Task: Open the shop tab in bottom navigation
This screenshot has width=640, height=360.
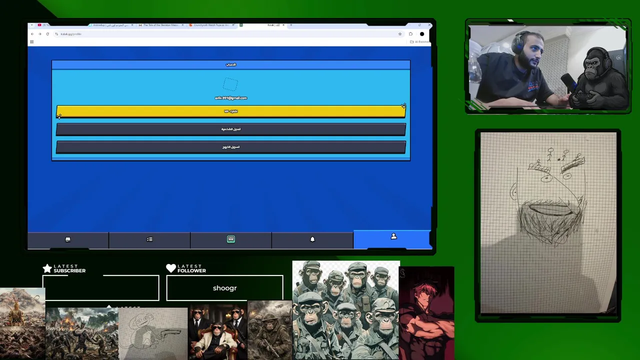Action: tap(68, 239)
